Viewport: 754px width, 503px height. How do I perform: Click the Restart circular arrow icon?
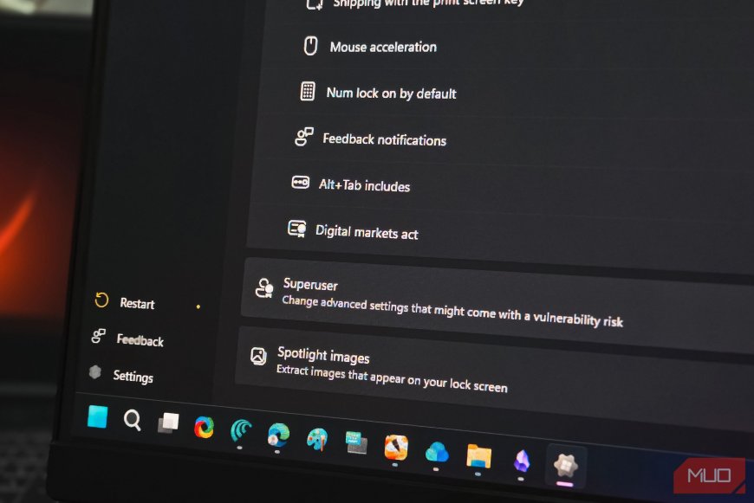pos(100,300)
